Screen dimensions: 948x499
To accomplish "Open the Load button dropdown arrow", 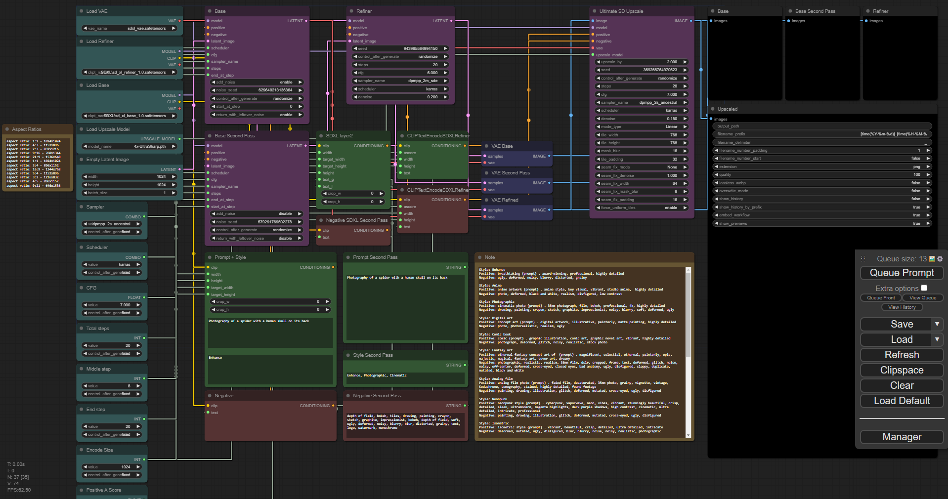I will click(x=937, y=339).
